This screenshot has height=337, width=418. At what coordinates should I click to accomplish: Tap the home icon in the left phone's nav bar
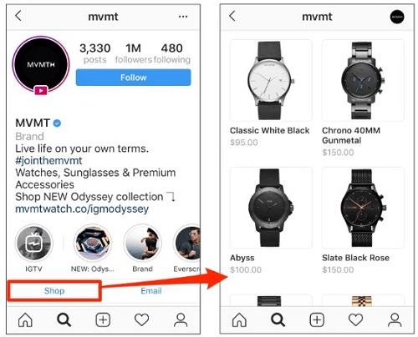tap(25, 319)
